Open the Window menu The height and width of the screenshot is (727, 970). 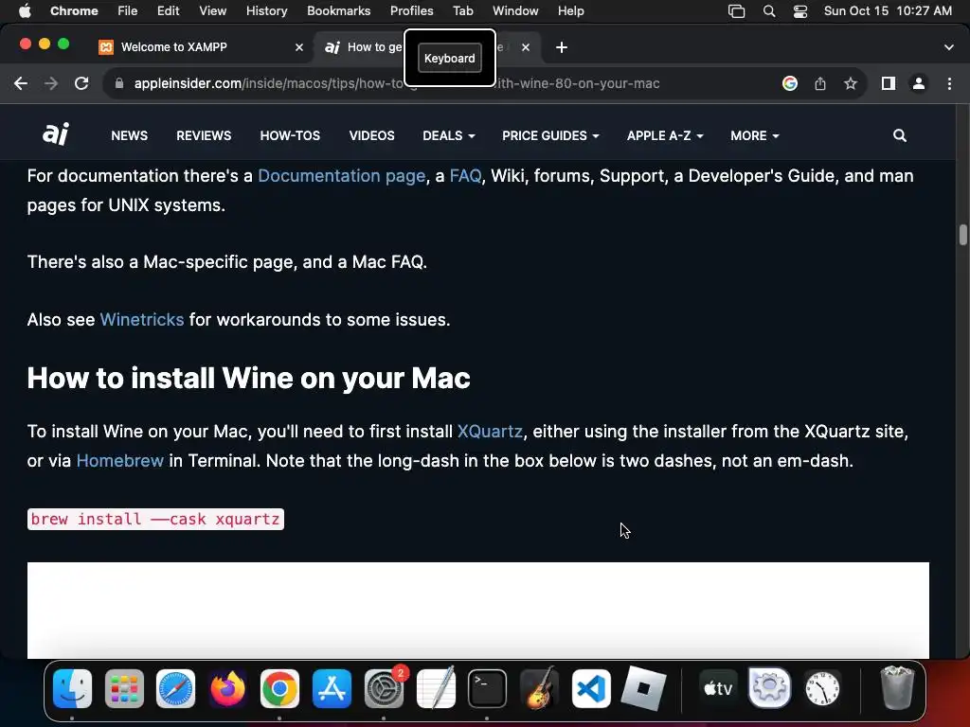(x=515, y=11)
